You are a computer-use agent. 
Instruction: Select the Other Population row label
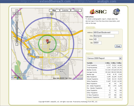click(92, 93)
